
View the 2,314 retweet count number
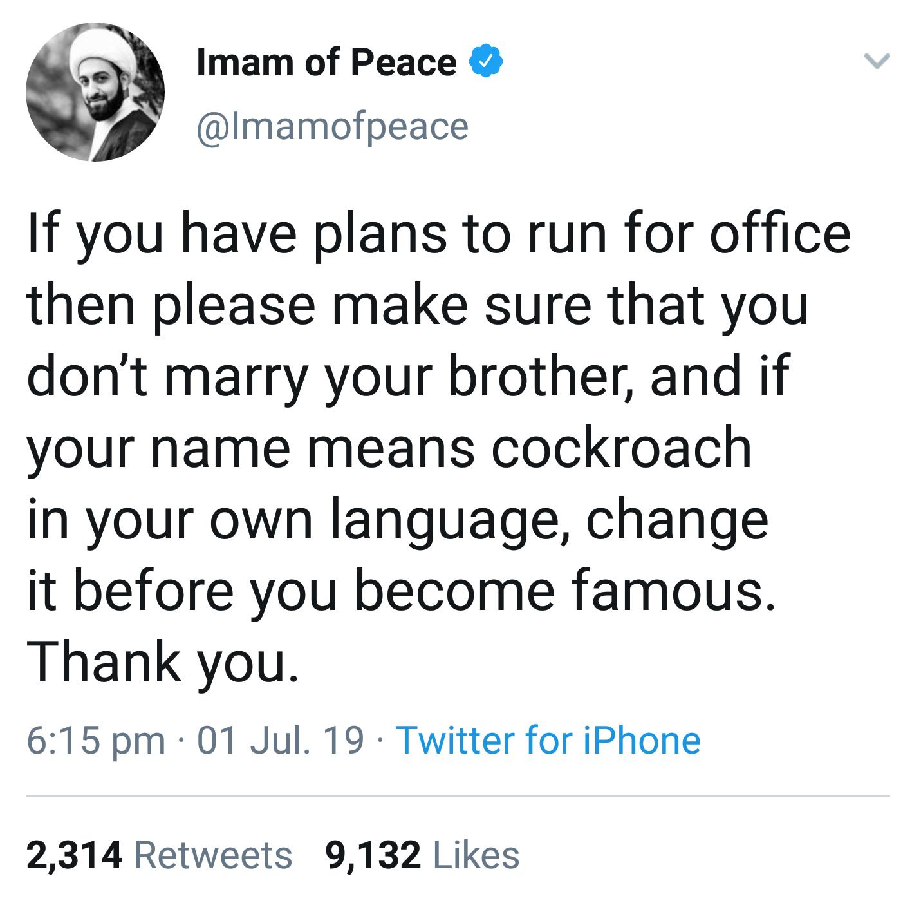click(74, 855)
